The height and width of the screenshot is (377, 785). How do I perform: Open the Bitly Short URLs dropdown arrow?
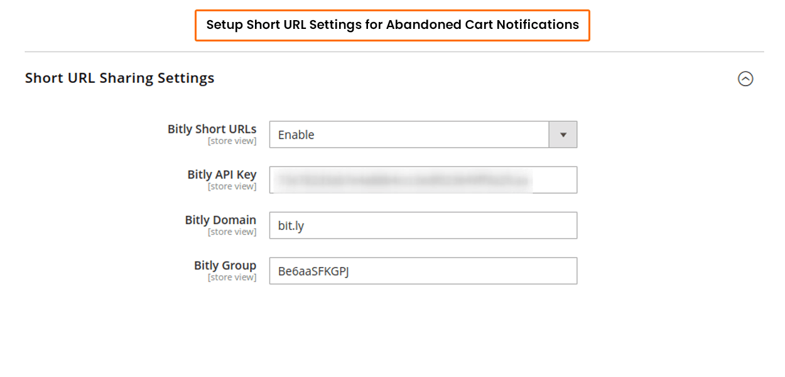point(563,134)
